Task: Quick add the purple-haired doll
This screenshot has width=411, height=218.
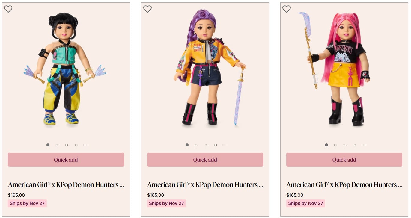Action: (x=205, y=160)
